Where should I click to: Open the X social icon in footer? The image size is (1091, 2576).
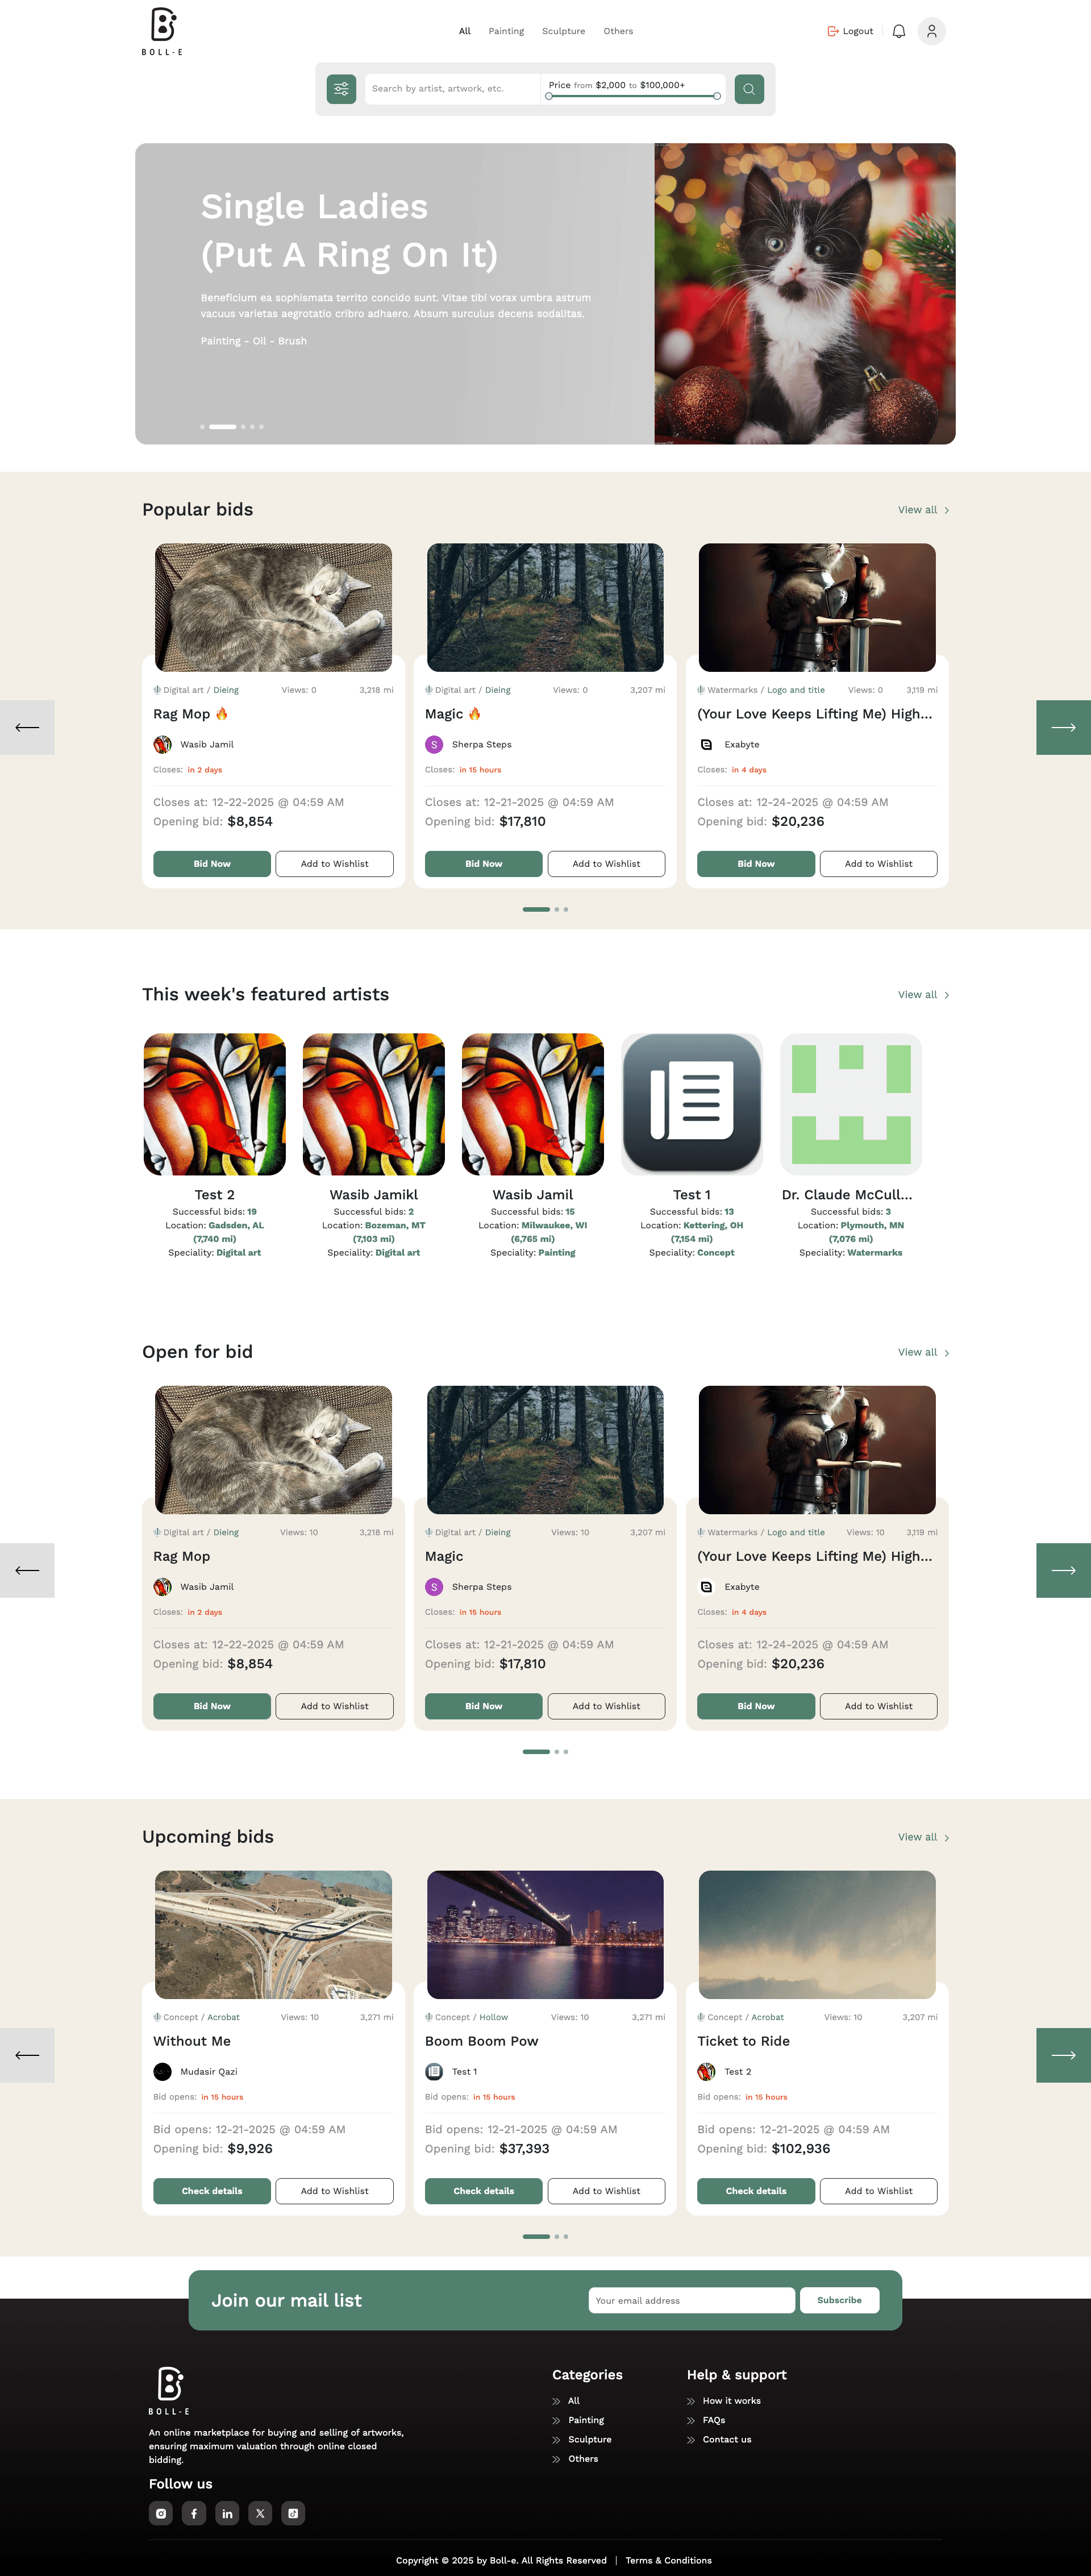click(260, 2513)
